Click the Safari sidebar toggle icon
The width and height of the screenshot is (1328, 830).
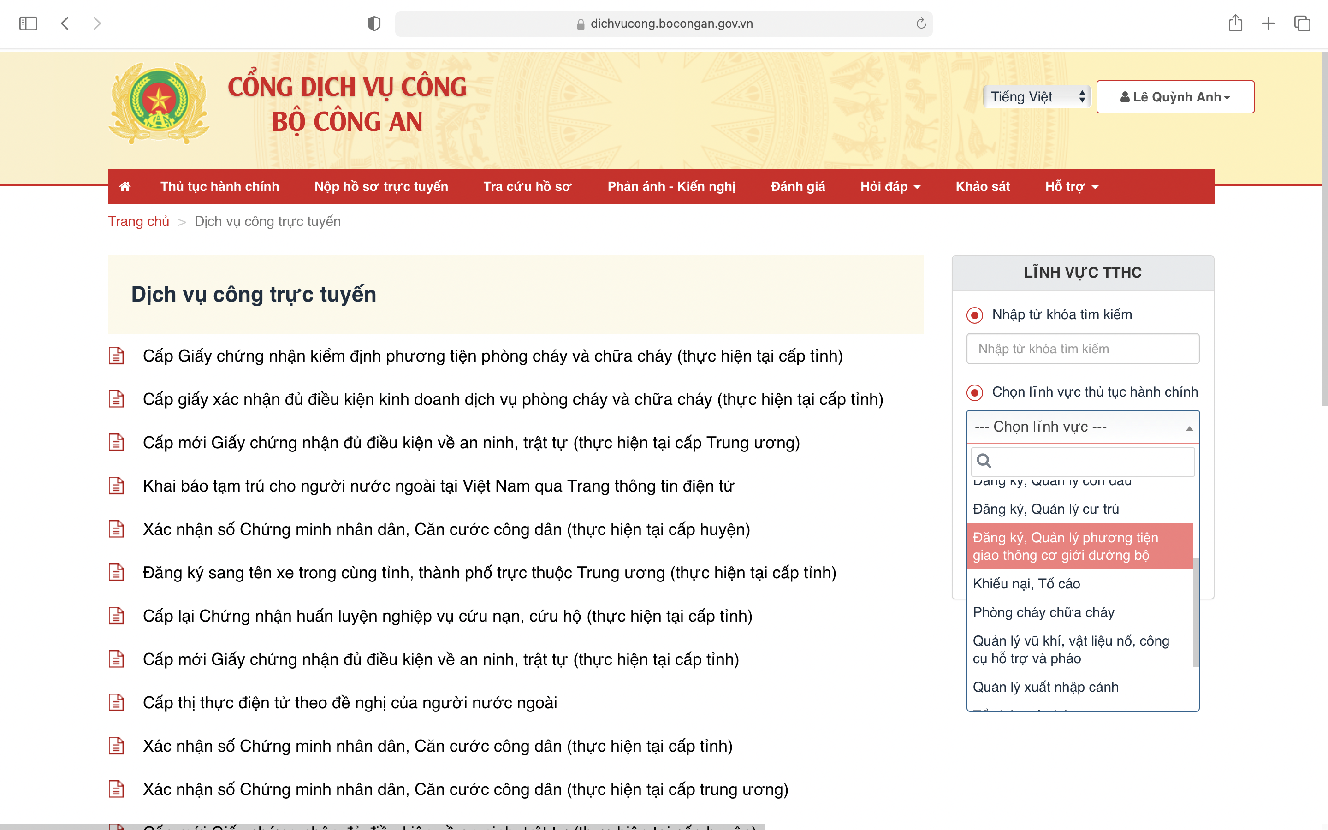[28, 24]
